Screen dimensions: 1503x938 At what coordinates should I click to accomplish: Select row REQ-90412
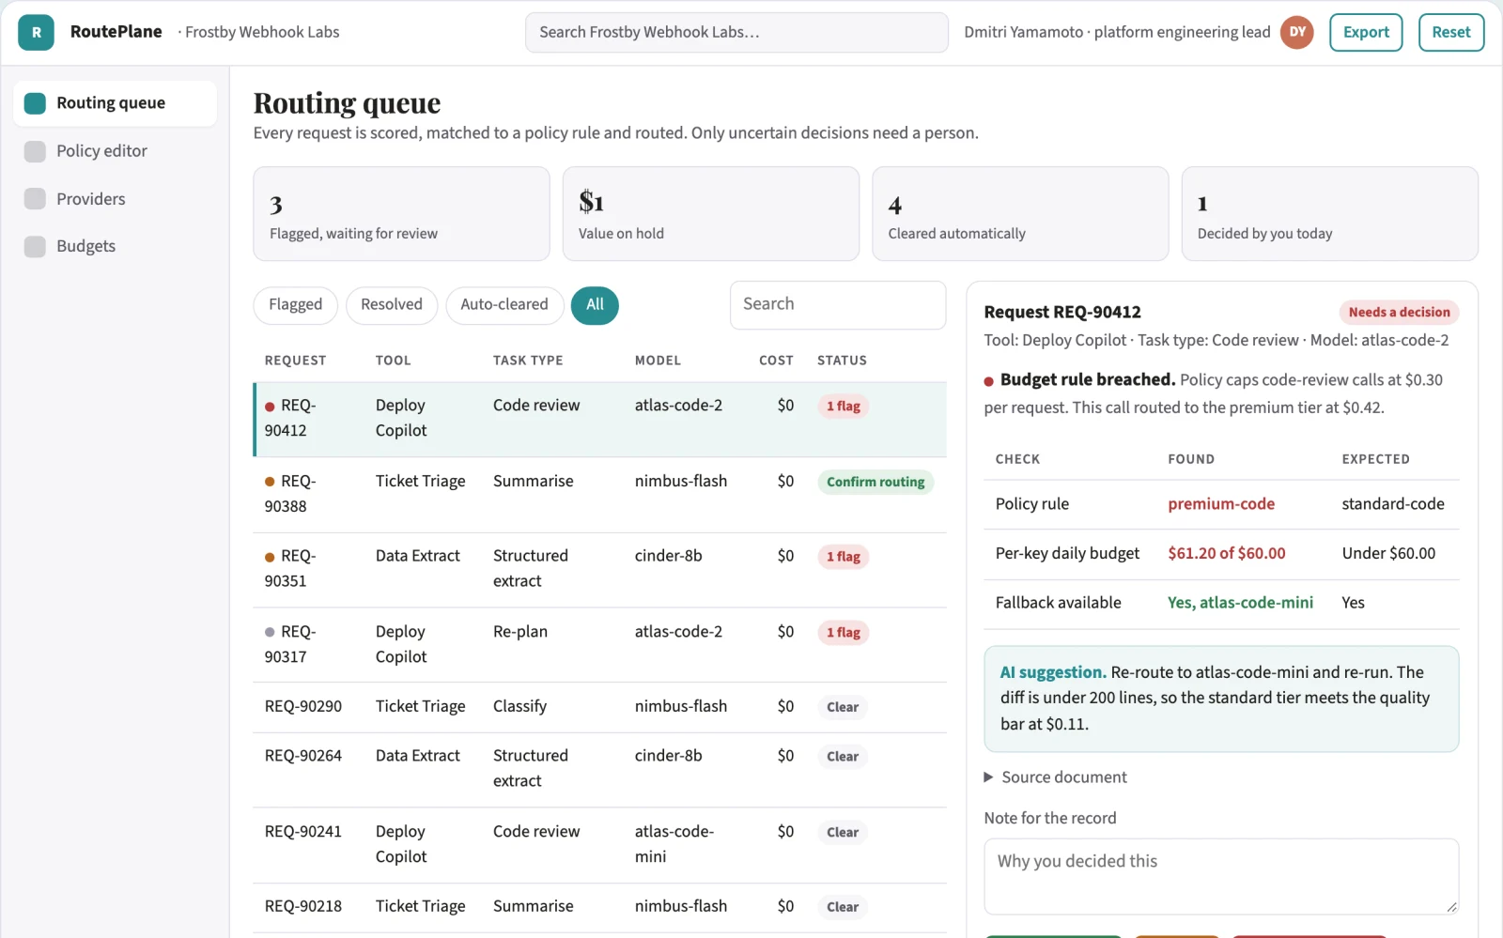(x=600, y=419)
